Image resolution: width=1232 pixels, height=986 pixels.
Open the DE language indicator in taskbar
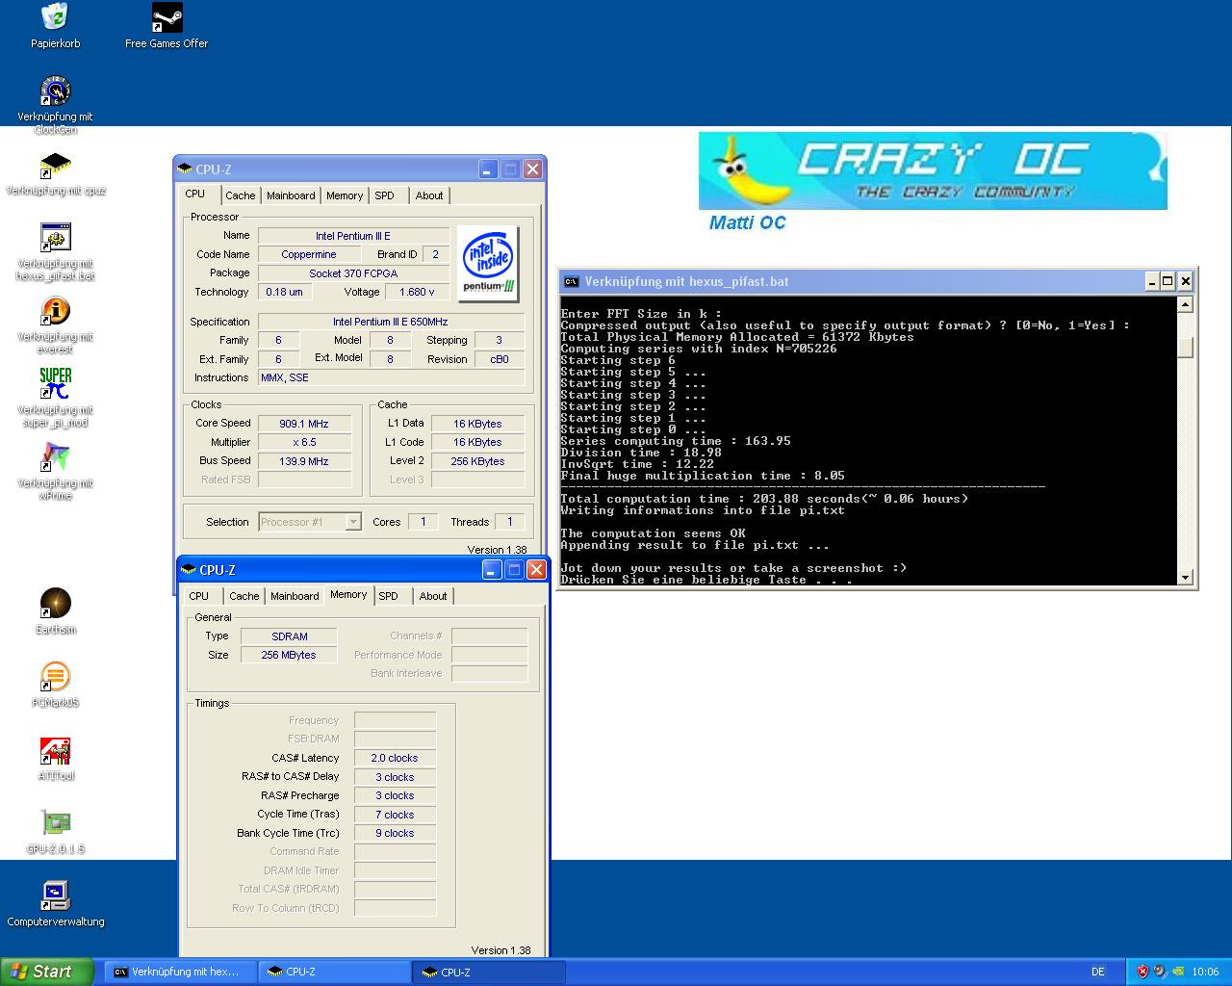click(x=1098, y=972)
